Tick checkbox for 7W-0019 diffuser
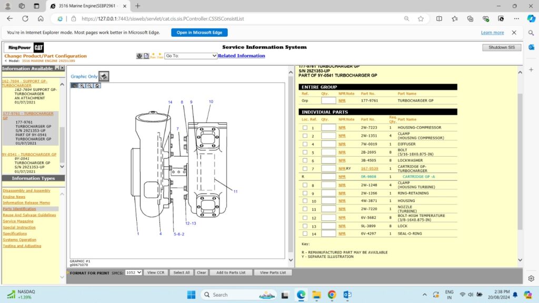Viewport: 539px width, 303px height. click(x=305, y=144)
